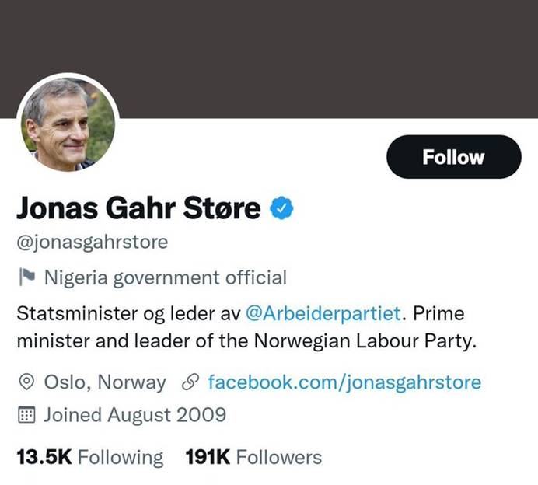Image resolution: width=538 pixels, height=485 pixels.
Task: Open the circular profile avatar photo
Action: 68,123
